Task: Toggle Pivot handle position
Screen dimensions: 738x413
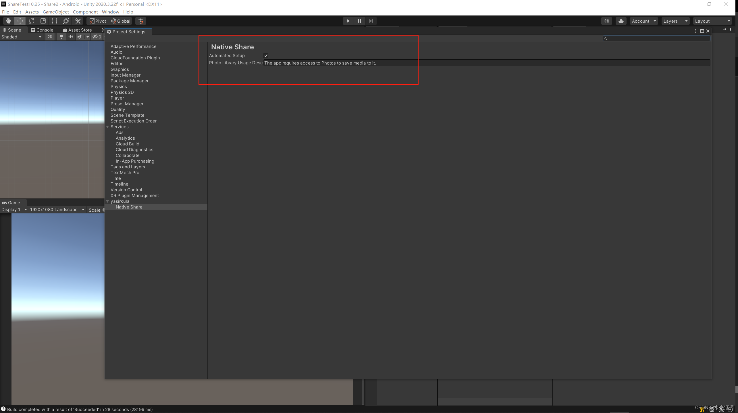Action: (98, 21)
